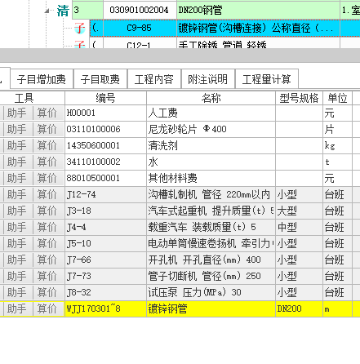Select the H00001 code cell
This screenshot has height=364, width=360.
pos(105,113)
